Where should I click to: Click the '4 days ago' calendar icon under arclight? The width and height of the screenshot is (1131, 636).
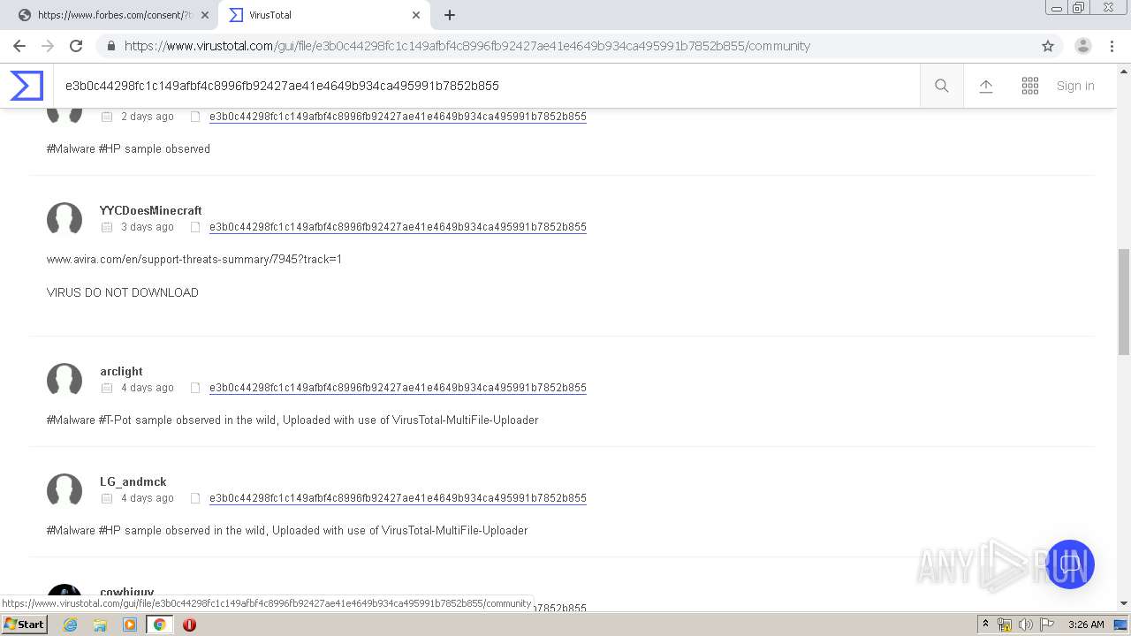(x=107, y=388)
